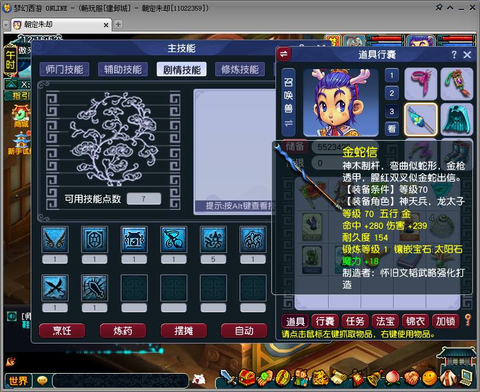Select the crossed swords skill icon

55,288
